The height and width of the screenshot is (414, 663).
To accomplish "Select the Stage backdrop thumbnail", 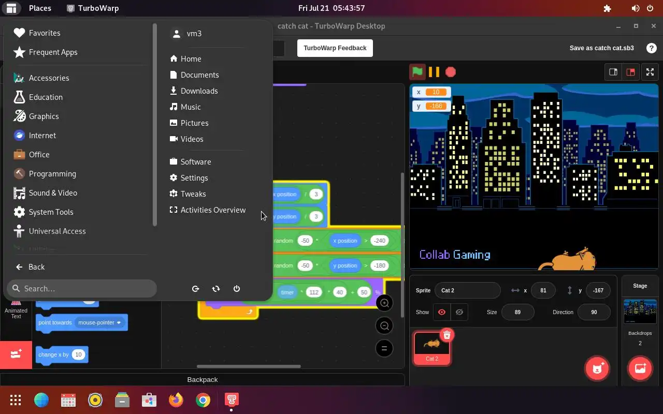I will click(x=640, y=312).
